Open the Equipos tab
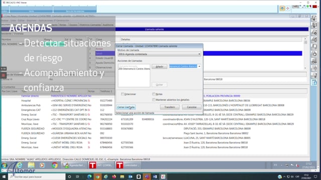Viewport: 321px width, 180px height. [x=73, y=25]
